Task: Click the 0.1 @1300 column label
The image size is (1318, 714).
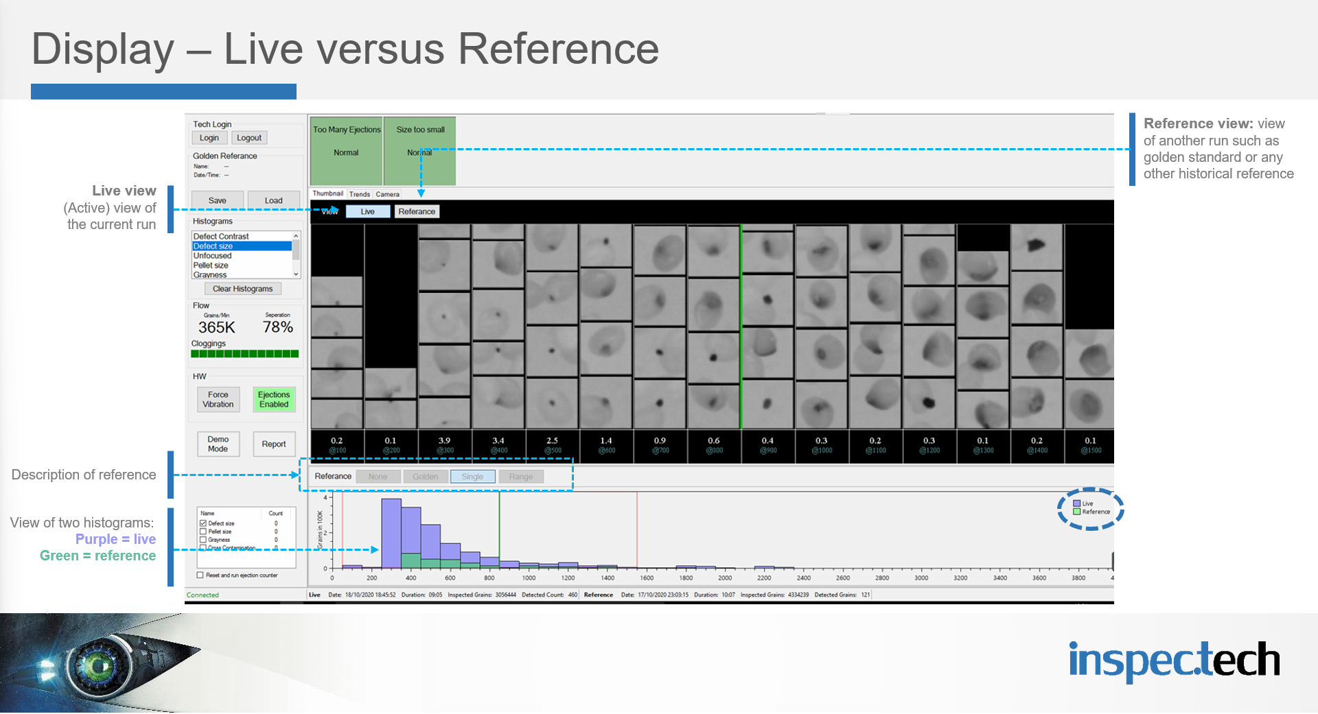Action: point(983,446)
